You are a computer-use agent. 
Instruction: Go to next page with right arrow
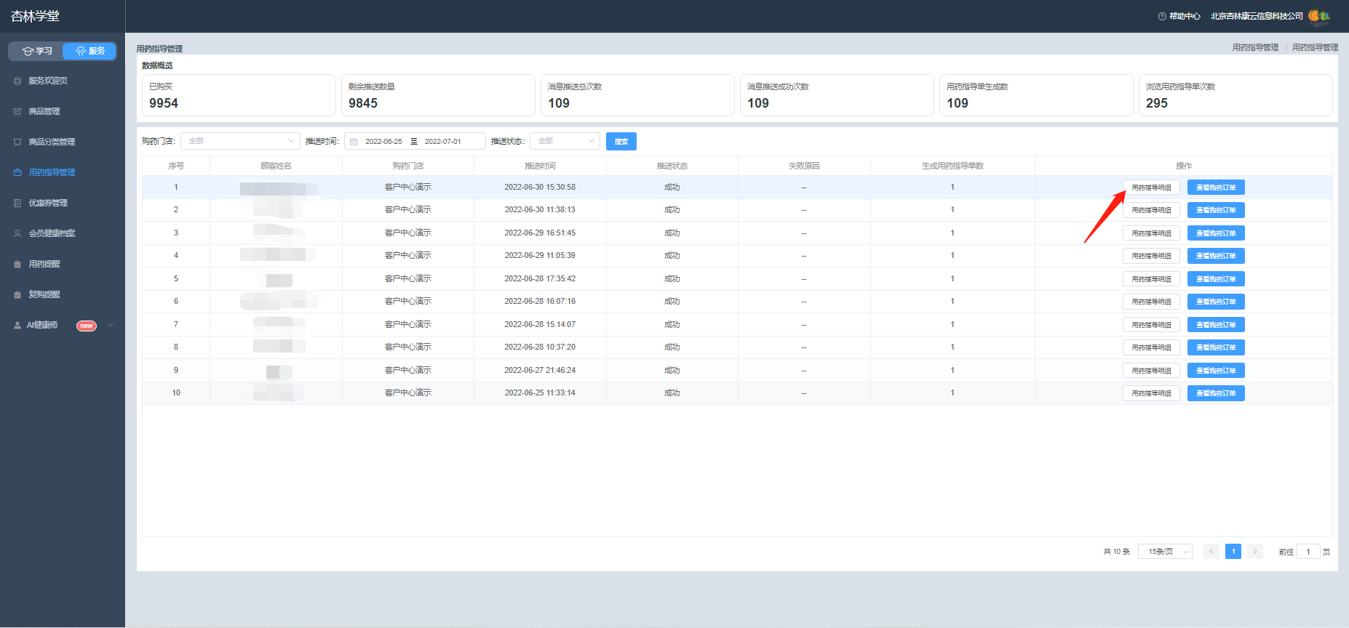1255,552
